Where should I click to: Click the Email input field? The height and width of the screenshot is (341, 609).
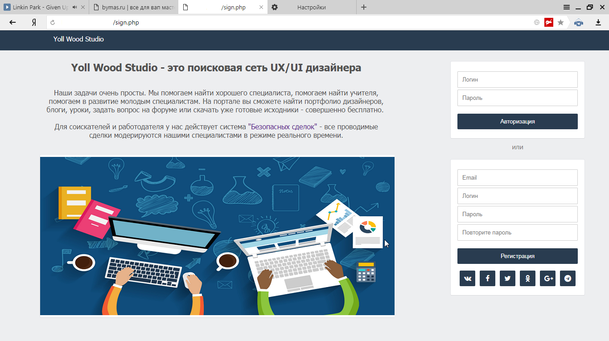click(x=517, y=177)
